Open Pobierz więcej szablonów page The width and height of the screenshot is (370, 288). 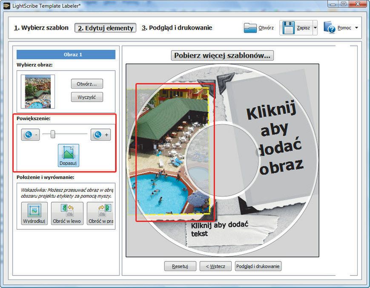pyautogui.click(x=222, y=55)
